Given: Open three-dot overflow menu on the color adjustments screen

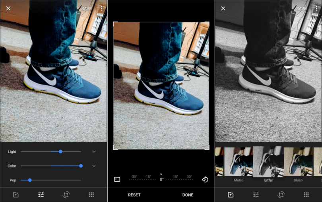Looking at the screenshot, I should [102, 8].
